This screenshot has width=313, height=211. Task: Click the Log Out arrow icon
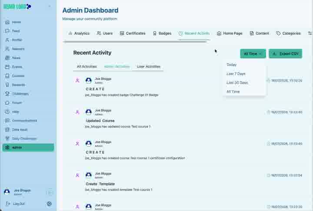pos(8,204)
